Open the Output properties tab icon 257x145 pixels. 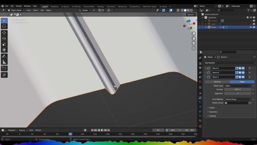pyautogui.click(x=200, y=68)
